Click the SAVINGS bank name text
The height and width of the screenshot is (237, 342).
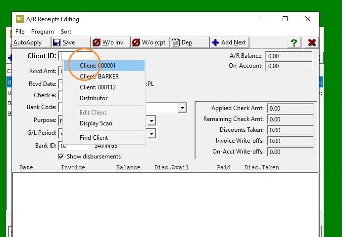pyautogui.click(x=106, y=146)
